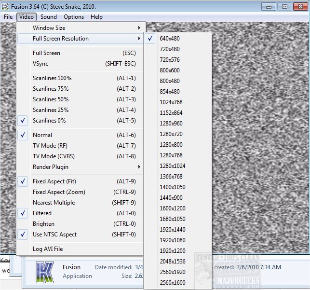Maximize the Fusion window
The width and height of the screenshot is (310, 290).
pyautogui.click(x=284, y=7)
